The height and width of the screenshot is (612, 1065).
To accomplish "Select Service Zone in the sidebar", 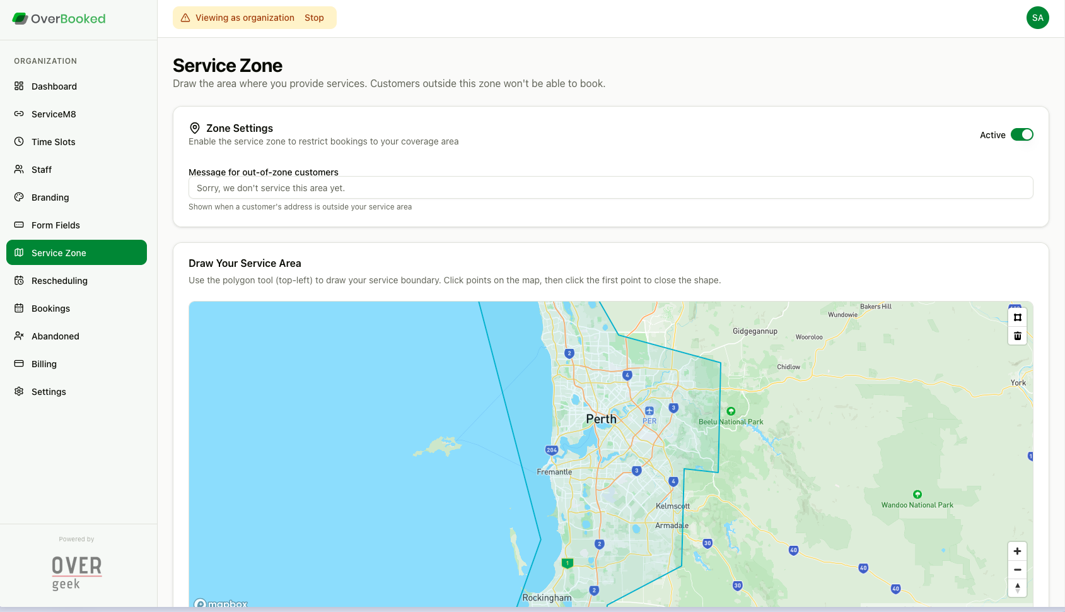I will pos(59,252).
